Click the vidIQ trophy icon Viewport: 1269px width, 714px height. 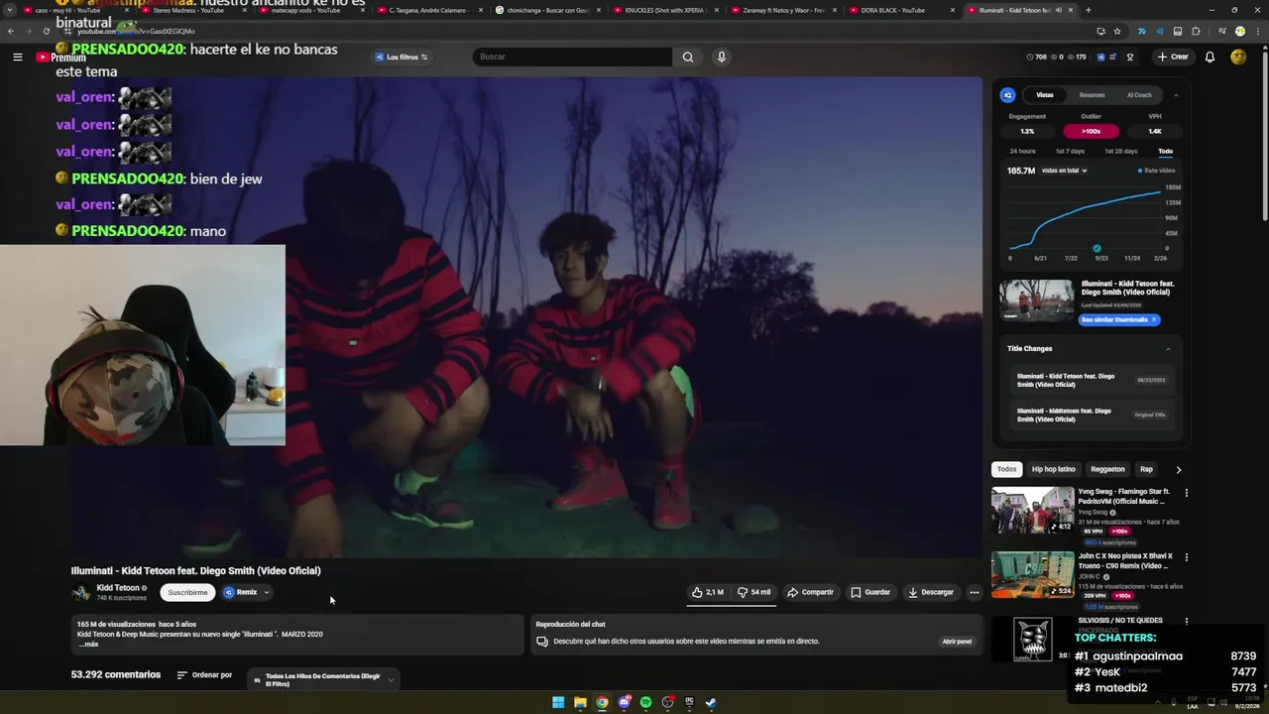(x=1130, y=57)
